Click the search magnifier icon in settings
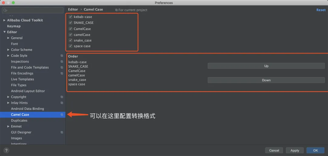 5,10
